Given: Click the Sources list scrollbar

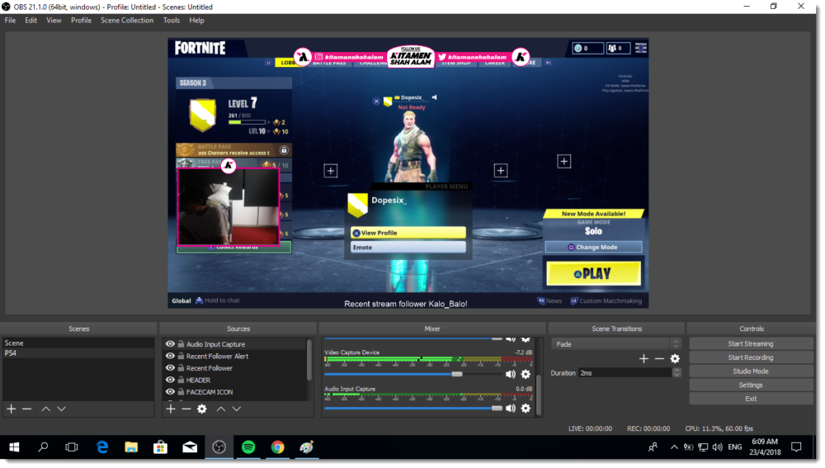Looking at the screenshot, I should [x=309, y=360].
